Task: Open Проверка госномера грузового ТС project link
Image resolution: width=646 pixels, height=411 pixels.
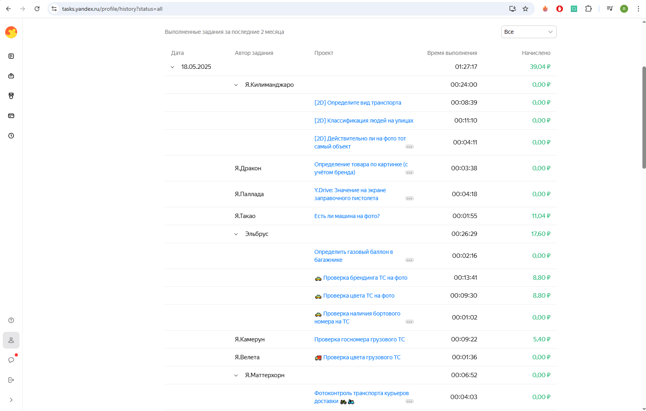Action: [x=359, y=339]
